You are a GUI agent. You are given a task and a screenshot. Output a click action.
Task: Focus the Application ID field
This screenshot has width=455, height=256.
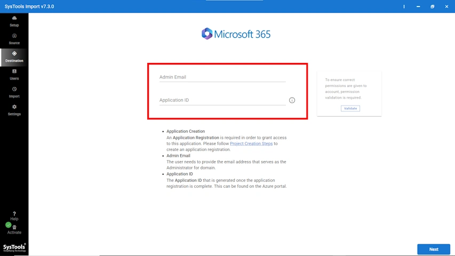222,100
